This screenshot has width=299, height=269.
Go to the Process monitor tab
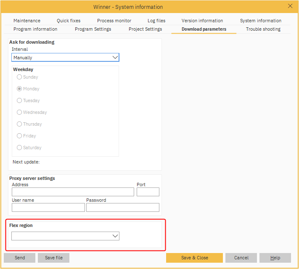coord(114,21)
